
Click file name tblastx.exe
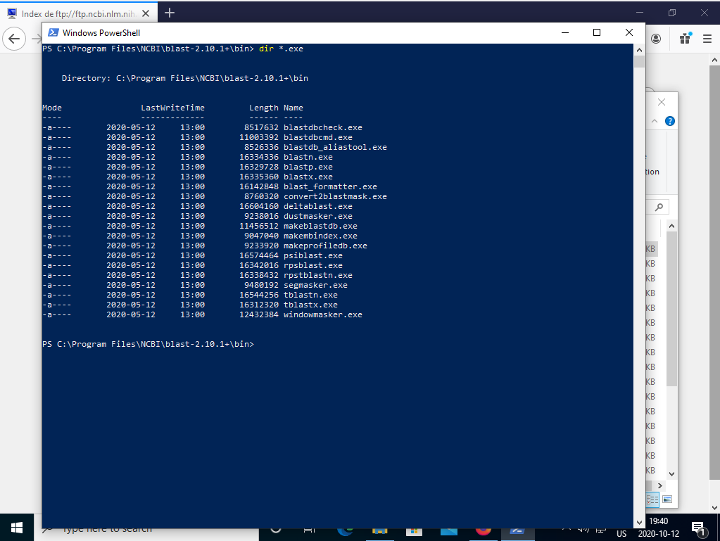310,305
